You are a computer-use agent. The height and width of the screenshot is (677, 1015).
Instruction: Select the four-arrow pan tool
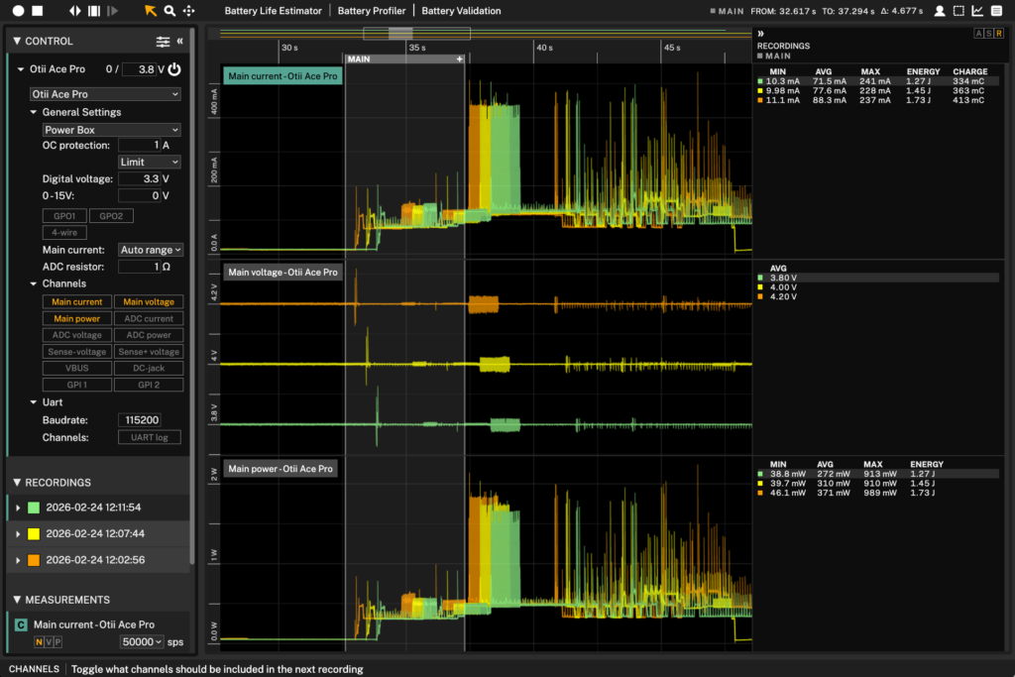pos(188,11)
